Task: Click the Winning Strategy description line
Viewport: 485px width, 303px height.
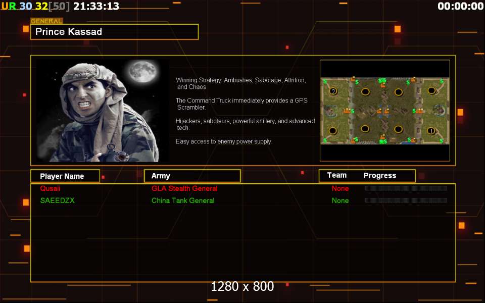Action: tap(241, 83)
